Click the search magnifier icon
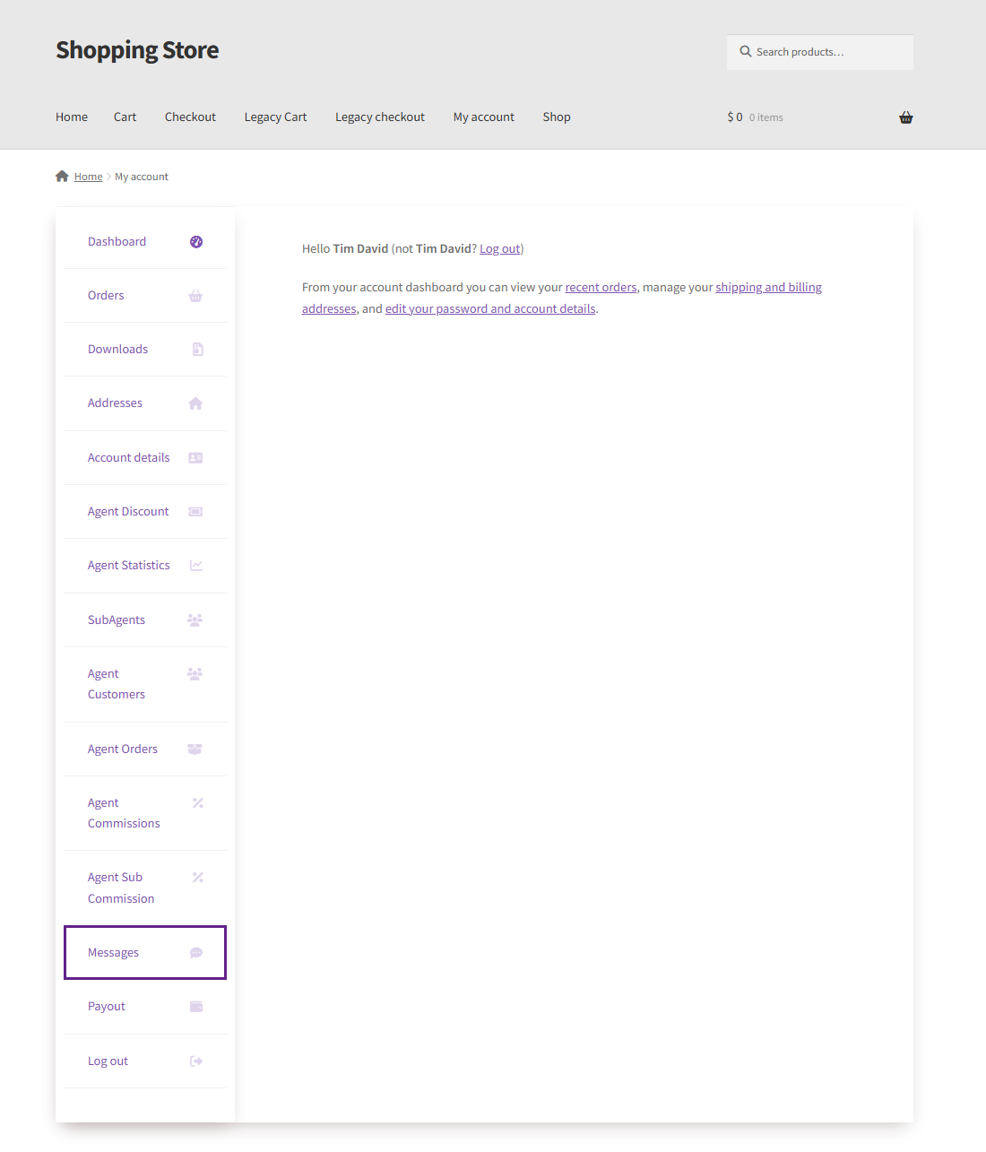 [x=745, y=51]
